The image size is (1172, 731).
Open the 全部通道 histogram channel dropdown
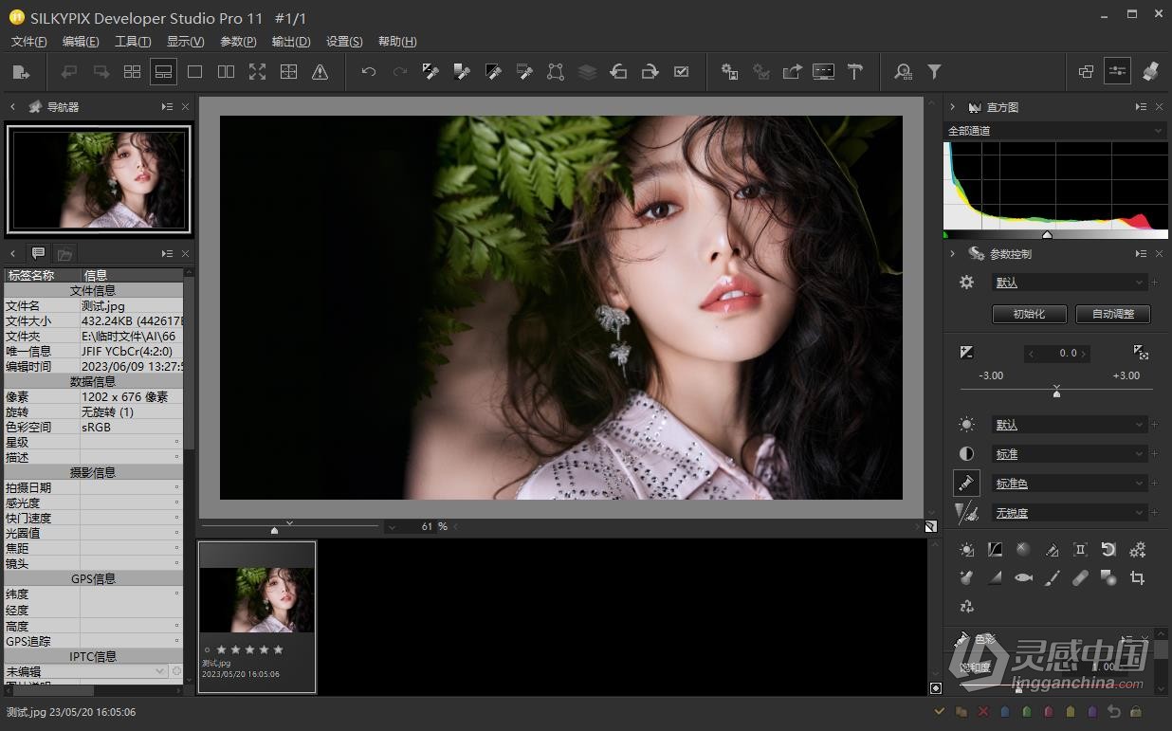coord(1055,130)
